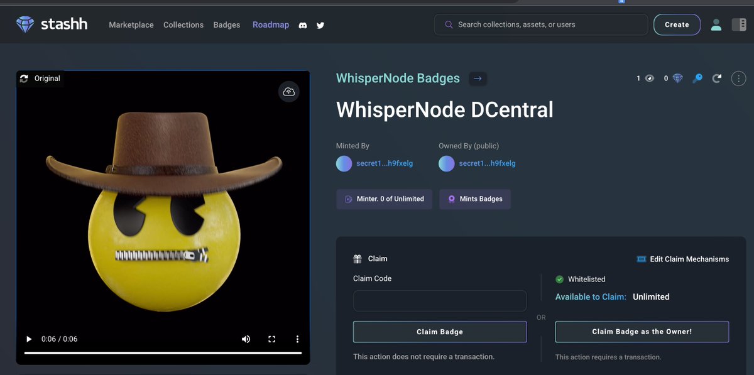Click the Minter. 0 of Unlimited tag
Viewport: 754px width, 375px height.
point(384,199)
